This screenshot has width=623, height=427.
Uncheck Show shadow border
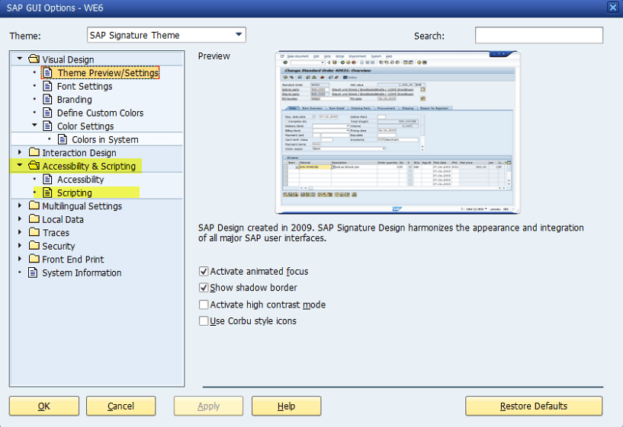(204, 288)
